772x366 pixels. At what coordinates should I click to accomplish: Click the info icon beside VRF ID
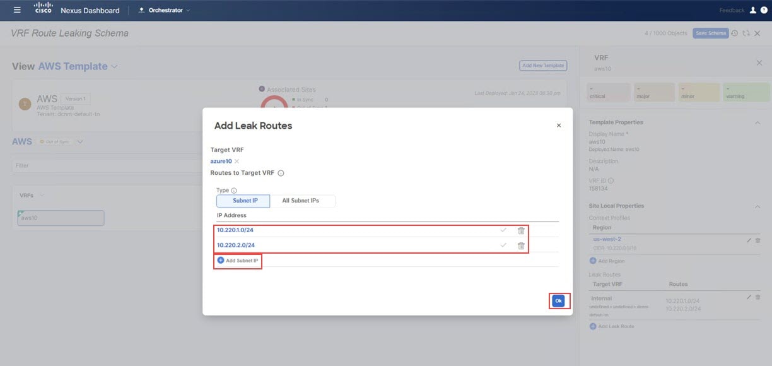pyautogui.click(x=611, y=181)
